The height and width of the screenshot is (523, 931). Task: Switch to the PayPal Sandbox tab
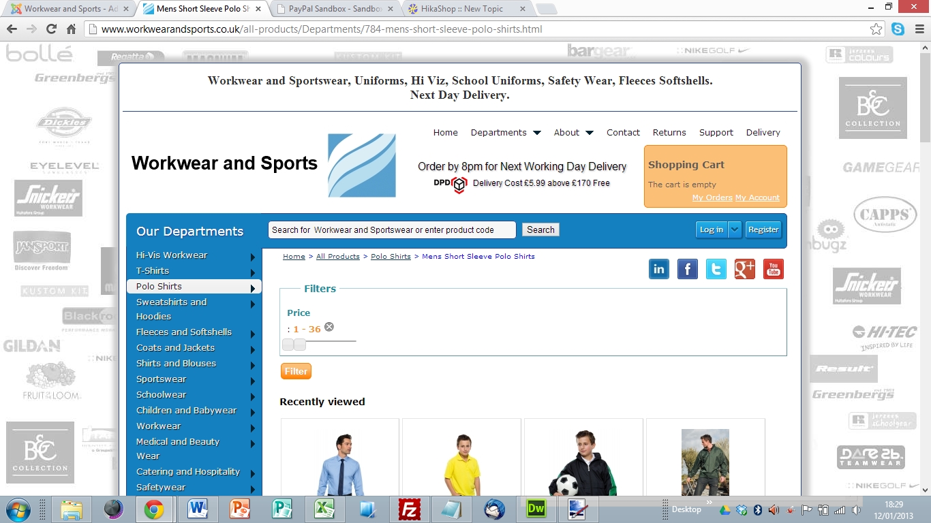coord(334,9)
